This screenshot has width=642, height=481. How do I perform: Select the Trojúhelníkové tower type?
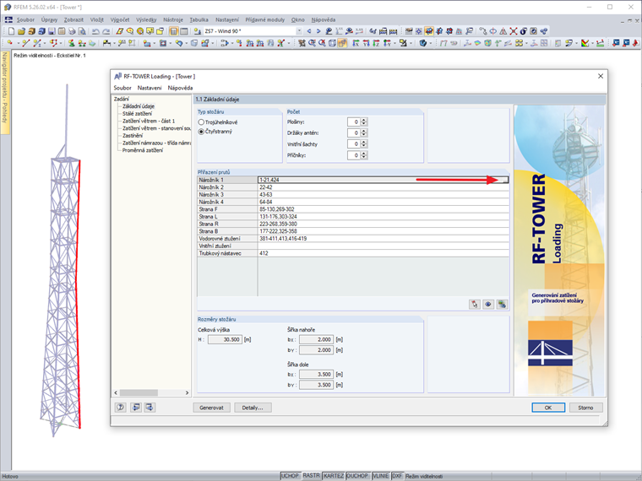pyautogui.click(x=201, y=122)
